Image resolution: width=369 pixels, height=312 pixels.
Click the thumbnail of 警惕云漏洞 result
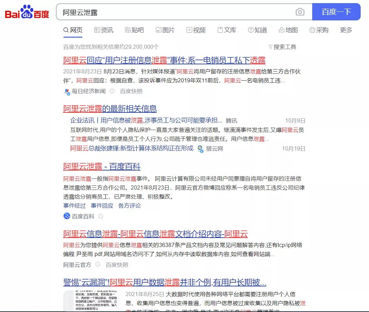(91, 301)
